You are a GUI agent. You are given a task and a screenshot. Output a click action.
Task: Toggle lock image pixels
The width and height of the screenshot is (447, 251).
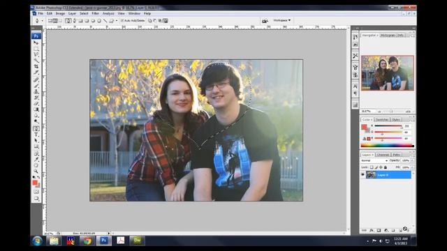point(376,167)
